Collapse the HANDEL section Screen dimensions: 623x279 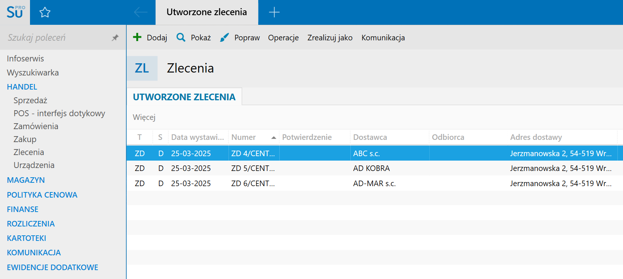22,87
